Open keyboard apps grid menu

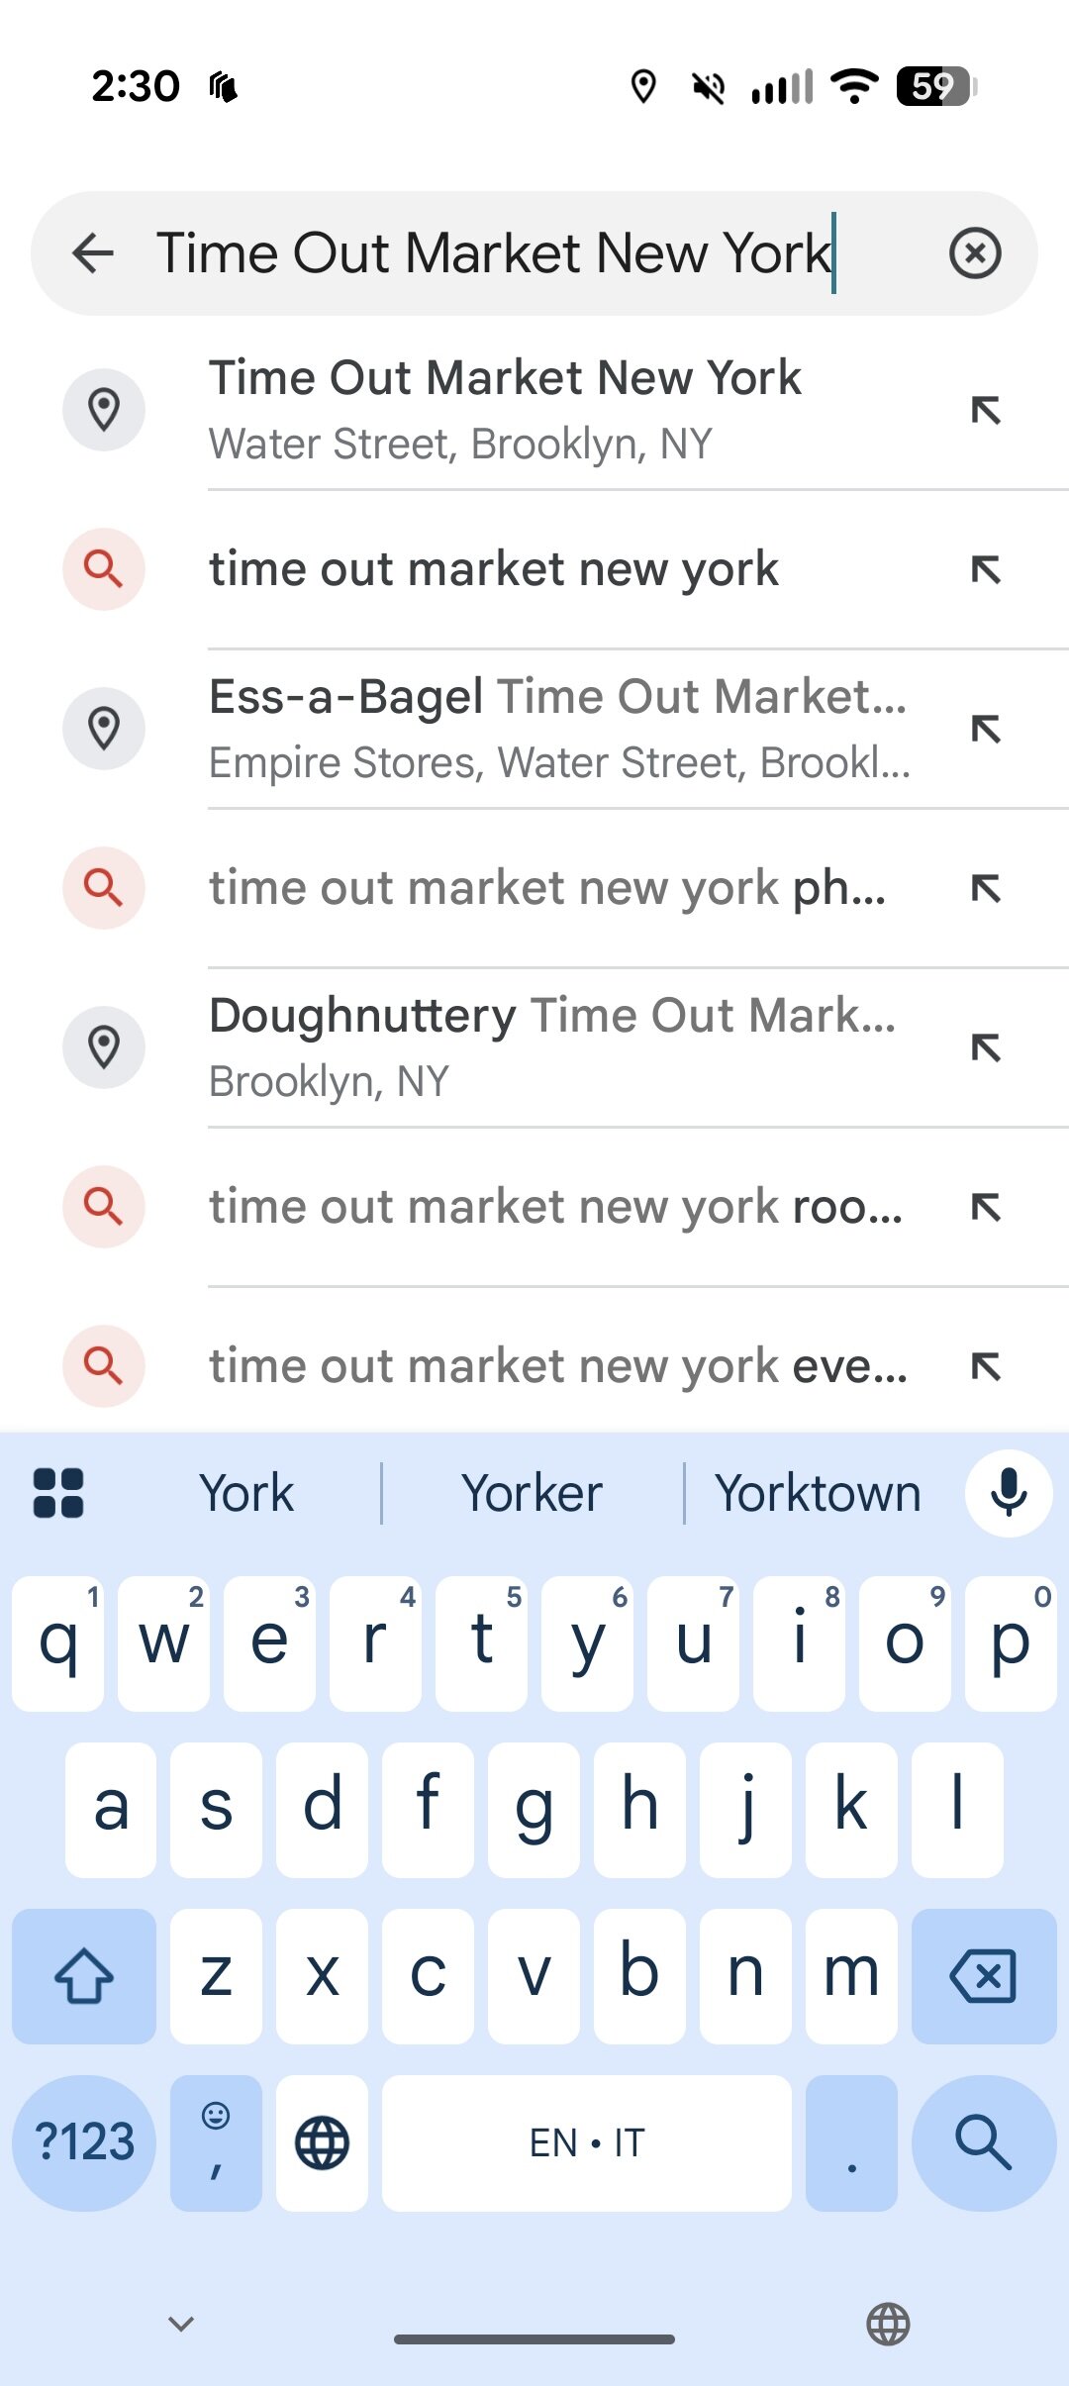click(58, 1493)
